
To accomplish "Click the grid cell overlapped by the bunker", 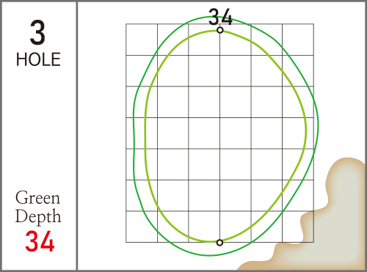I will click(x=298, y=227).
